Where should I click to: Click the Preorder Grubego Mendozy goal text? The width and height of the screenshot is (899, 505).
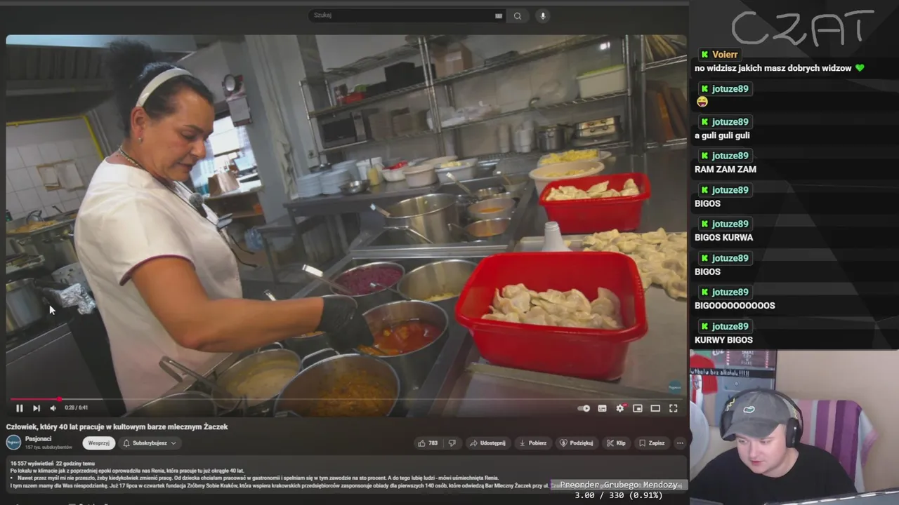coord(619,485)
